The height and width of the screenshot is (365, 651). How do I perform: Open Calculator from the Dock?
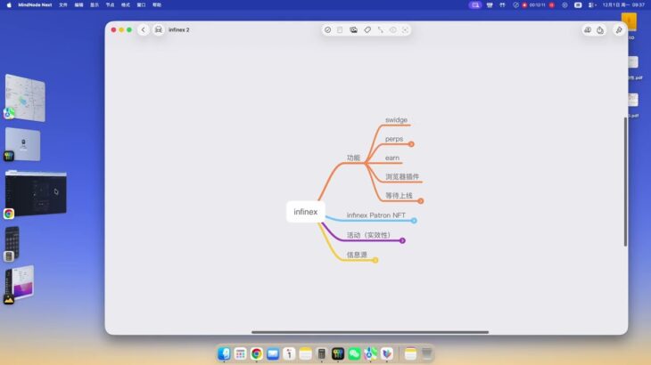[321, 353]
